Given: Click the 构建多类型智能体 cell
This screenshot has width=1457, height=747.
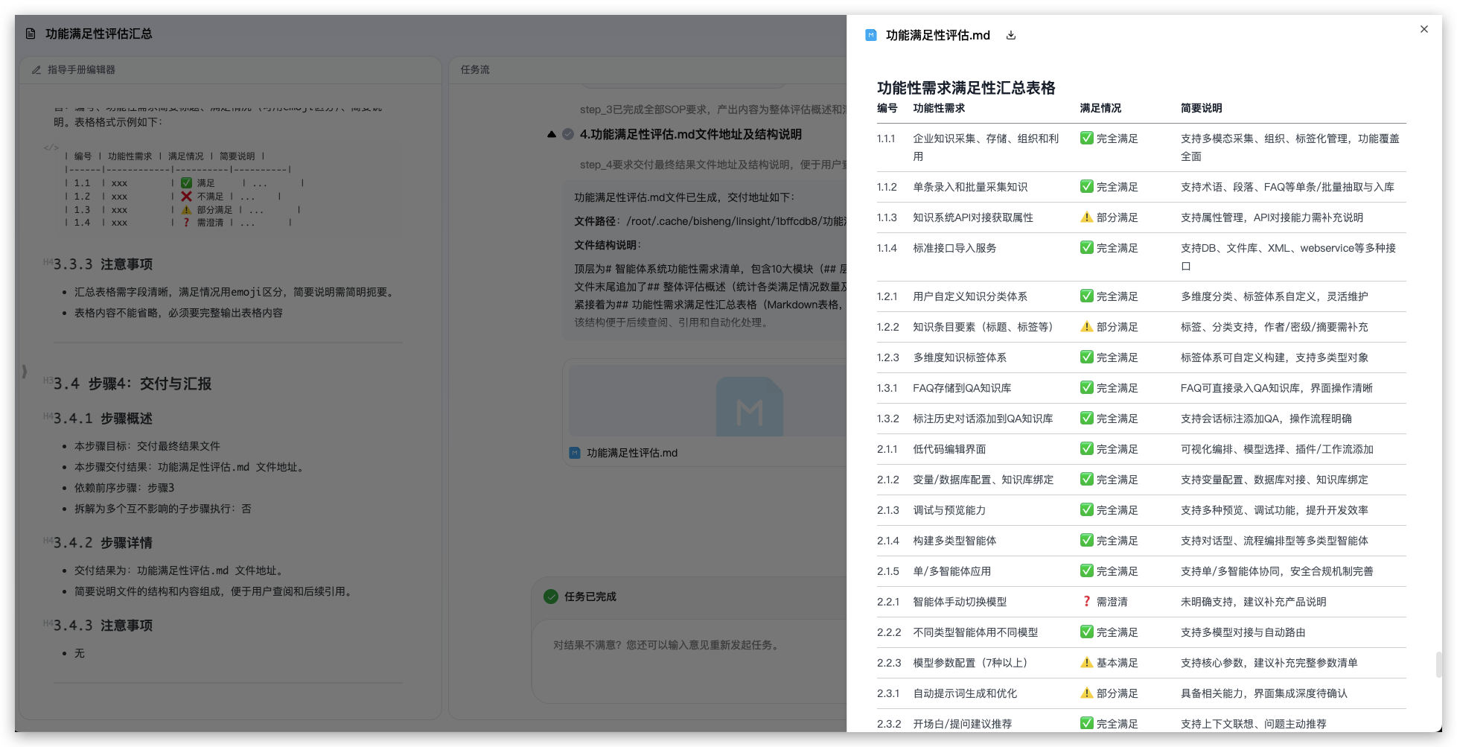Looking at the screenshot, I should [x=954, y=541].
